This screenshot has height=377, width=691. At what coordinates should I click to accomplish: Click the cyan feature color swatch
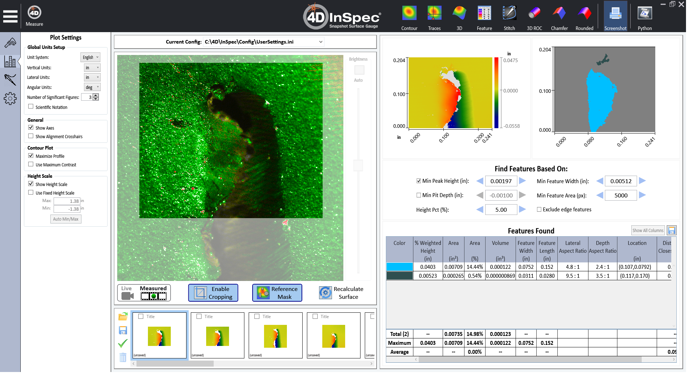(399, 267)
